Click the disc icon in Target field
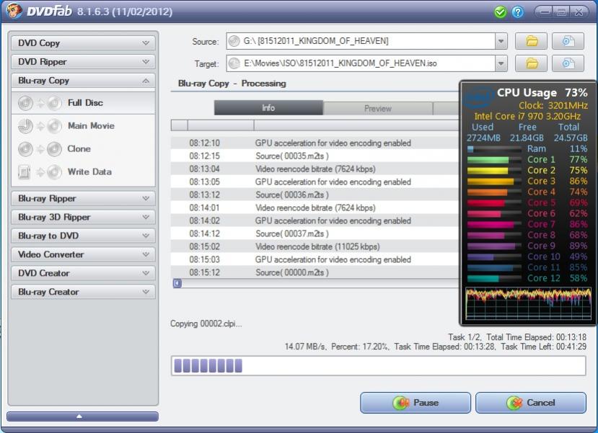598x433 pixels. (234, 63)
